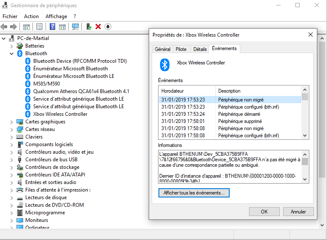Viewport: 327px width, 240px height.
Task: Click the Forward arrow toolbar icon
Action: (x=13, y=27)
